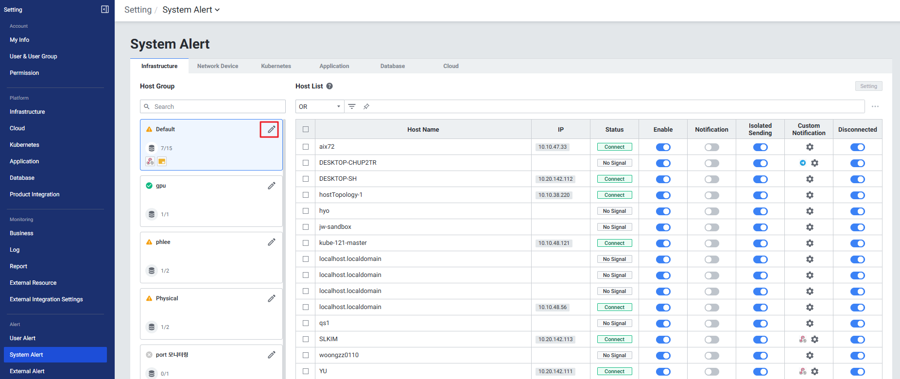Open the OR condition dropdown
900x379 pixels.
click(320, 106)
